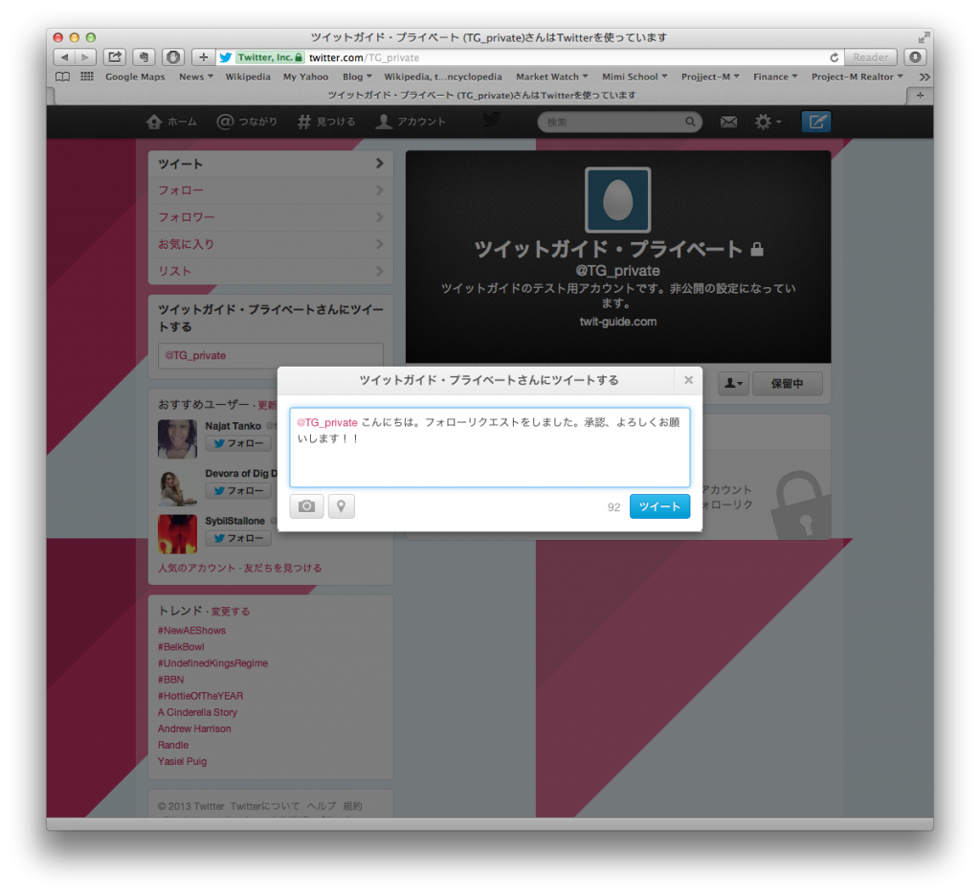Show more bookmarks with the double chevron
980x895 pixels.
[x=924, y=77]
